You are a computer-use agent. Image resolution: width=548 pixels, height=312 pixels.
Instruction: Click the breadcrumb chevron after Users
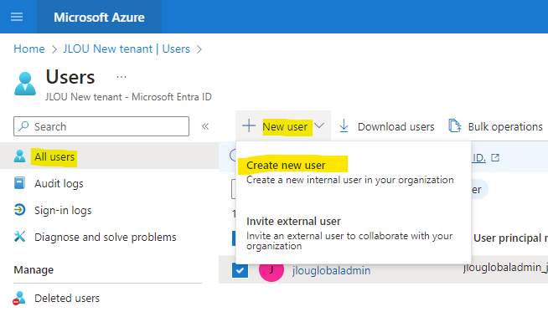(x=199, y=49)
